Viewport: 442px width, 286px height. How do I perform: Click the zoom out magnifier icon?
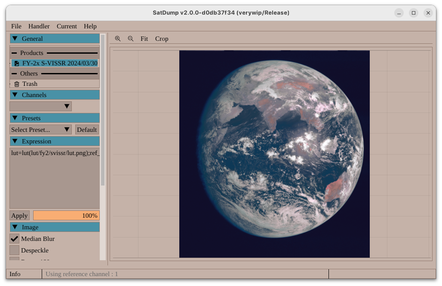(x=131, y=39)
